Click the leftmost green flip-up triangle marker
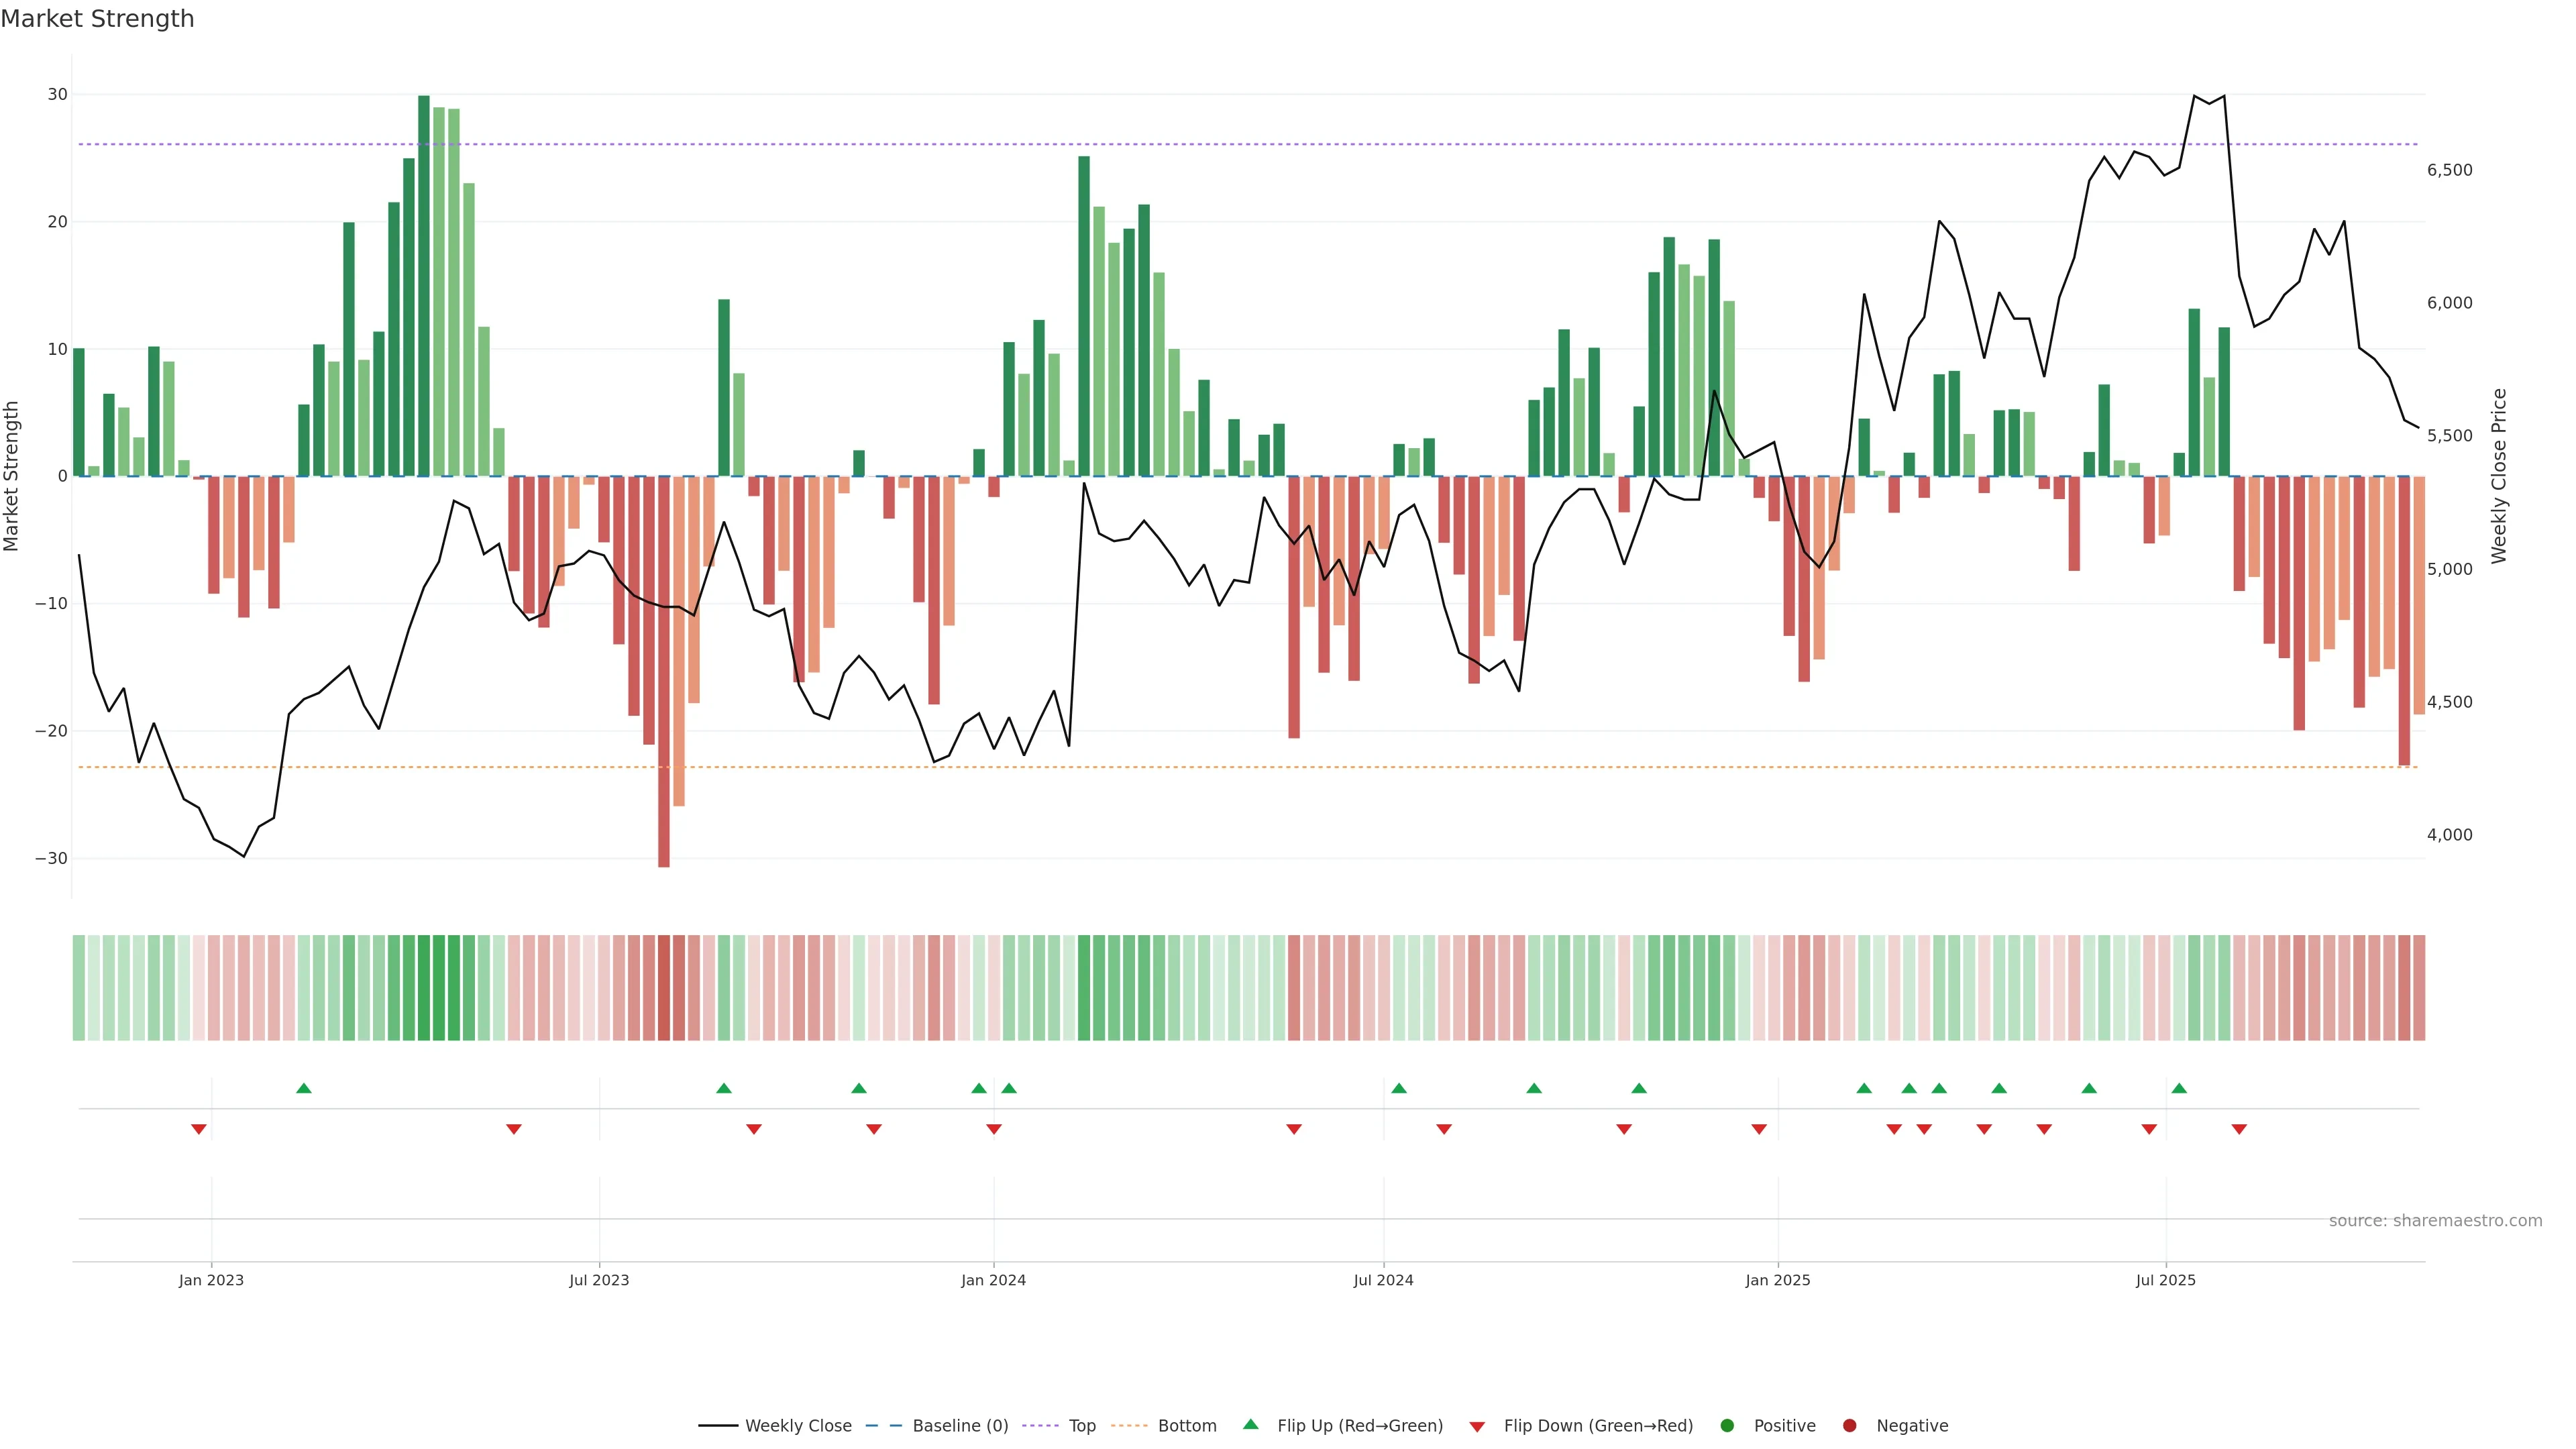 (304, 1088)
